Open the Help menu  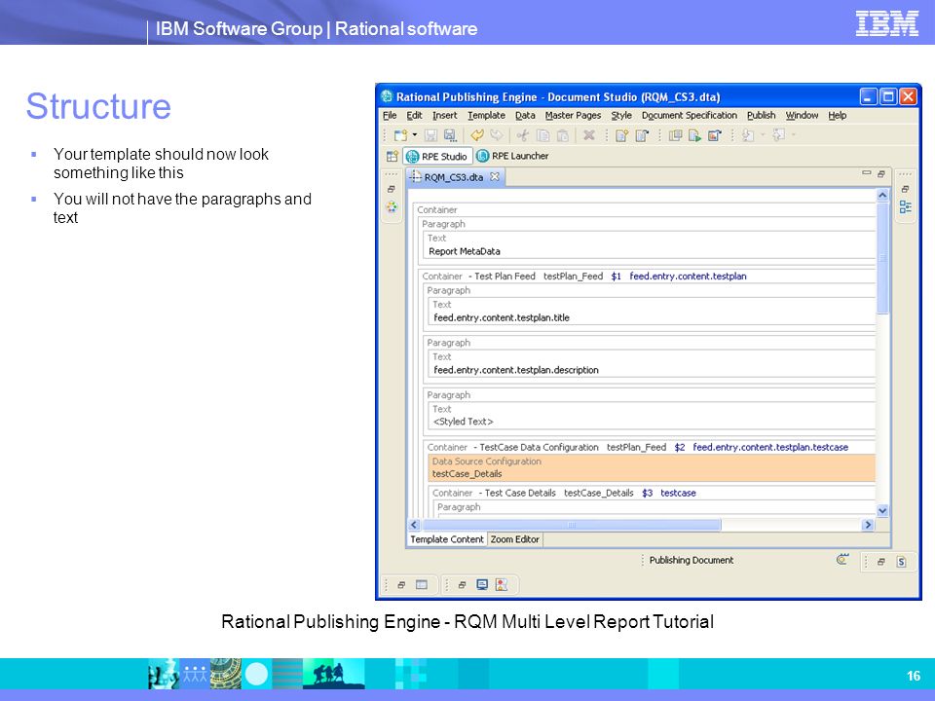838,116
